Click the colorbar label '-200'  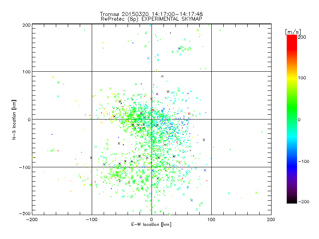tap(304, 202)
